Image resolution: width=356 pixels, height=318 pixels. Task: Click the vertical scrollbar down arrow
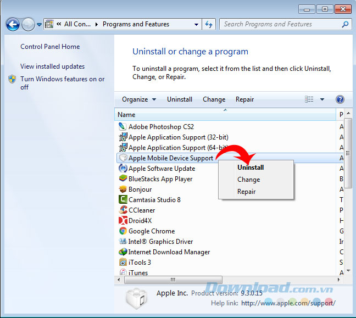[x=348, y=271]
